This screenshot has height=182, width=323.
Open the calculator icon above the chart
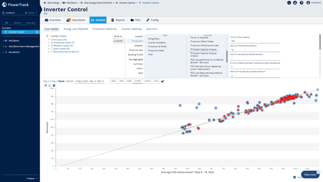coord(54,85)
